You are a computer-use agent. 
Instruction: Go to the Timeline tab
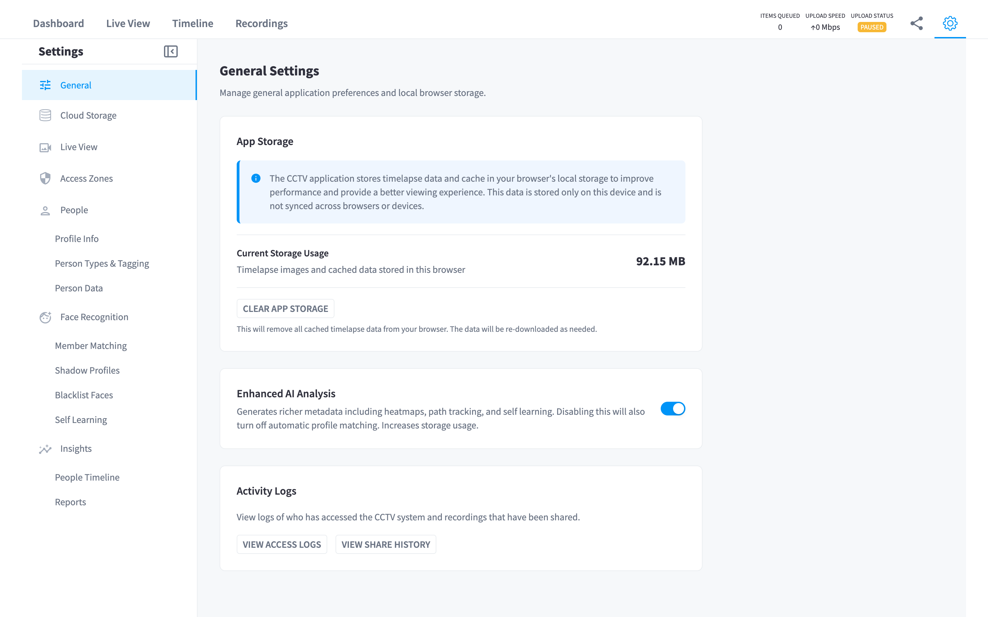click(193, 23)
